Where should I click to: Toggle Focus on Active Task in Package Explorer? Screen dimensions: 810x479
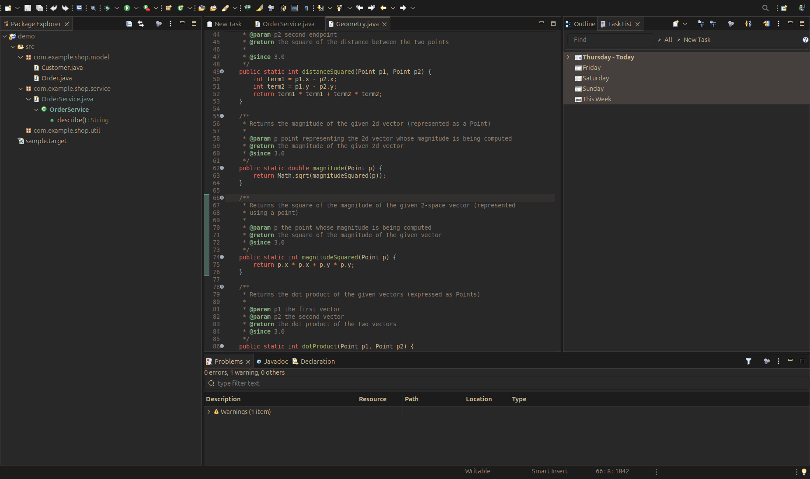tap(159, 24)
